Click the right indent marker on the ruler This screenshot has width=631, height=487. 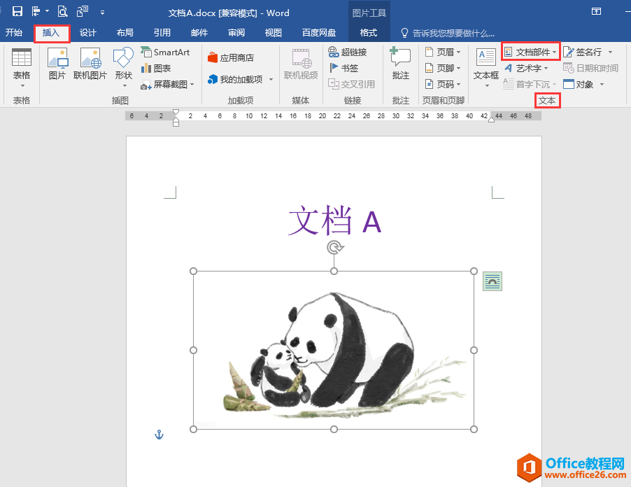click(491, 120)
